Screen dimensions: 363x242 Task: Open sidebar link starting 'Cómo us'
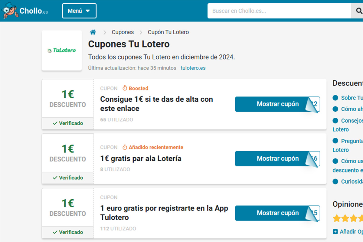pyautogui.click(x=348, y=165)
